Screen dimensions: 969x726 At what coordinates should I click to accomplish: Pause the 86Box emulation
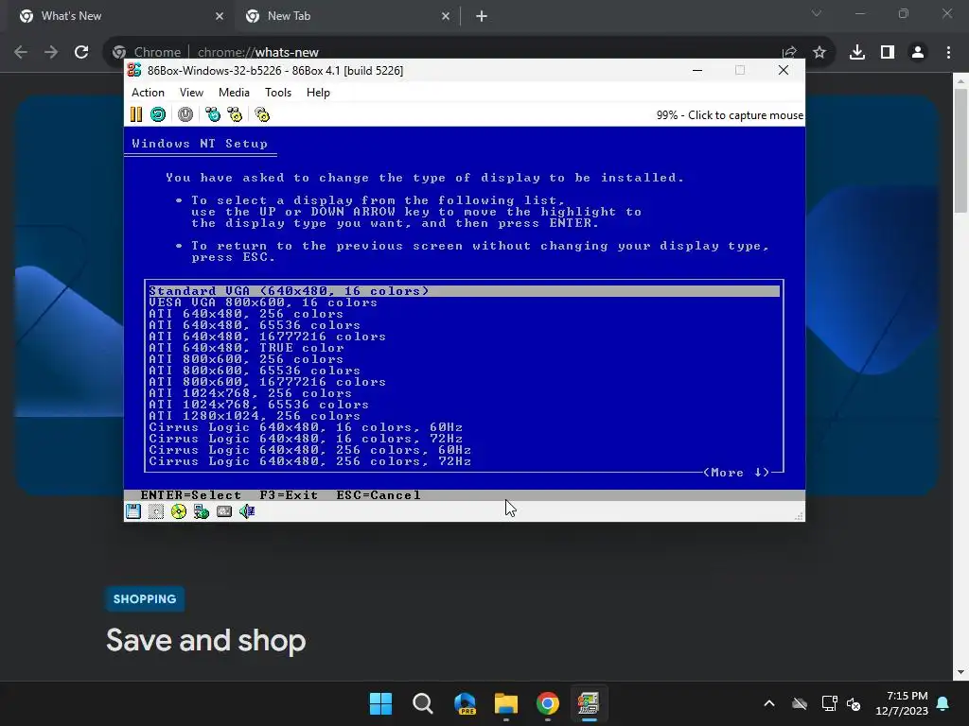pos(136,114)
